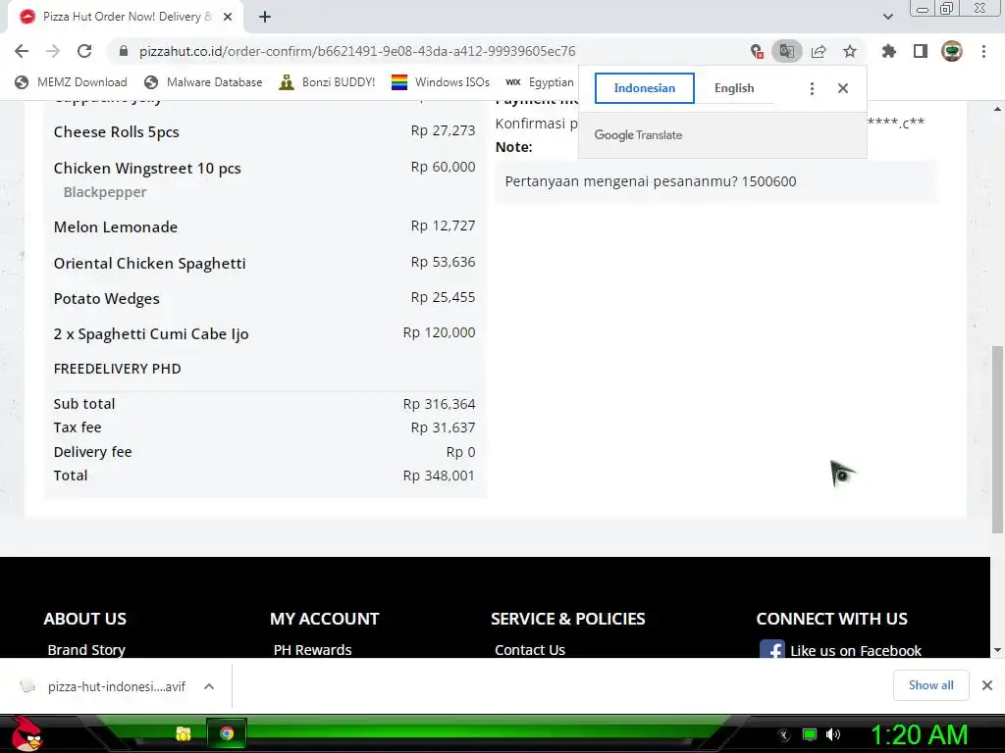1005x753 pixels.
Task: Close the downloads bar
Action: pyautogui.click(x=987, y=685)
